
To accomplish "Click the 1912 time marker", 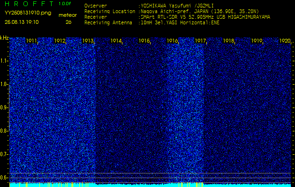I will (60, 41).
